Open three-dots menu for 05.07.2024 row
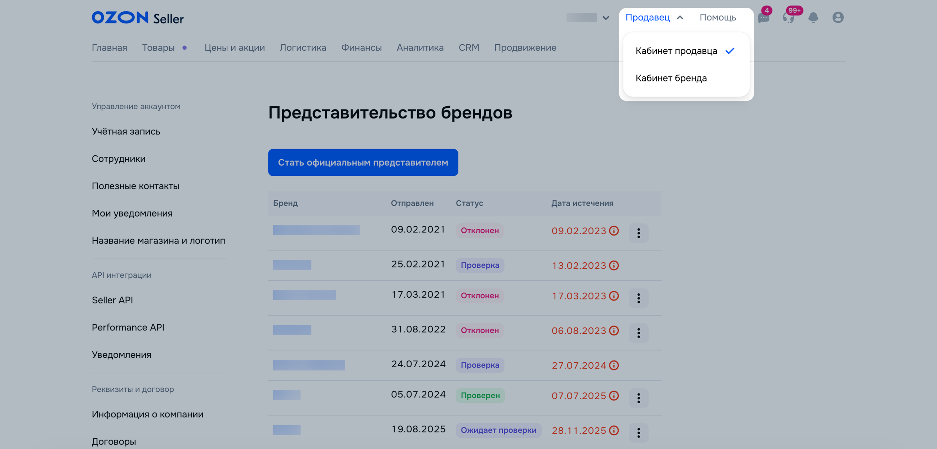This screenshot has width=937, height=449. 638,398
